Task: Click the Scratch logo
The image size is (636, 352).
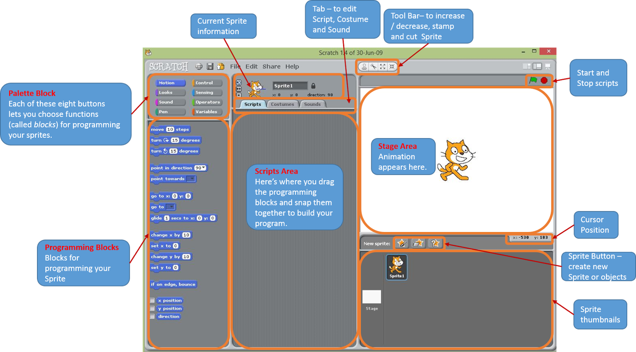Action: 169,66
